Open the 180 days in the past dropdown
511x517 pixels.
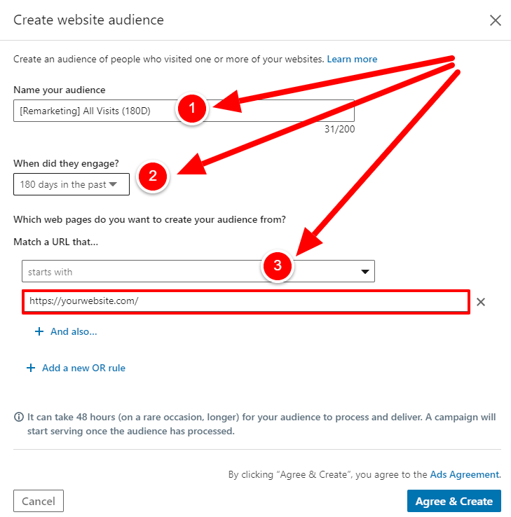(x=71, y=184)
